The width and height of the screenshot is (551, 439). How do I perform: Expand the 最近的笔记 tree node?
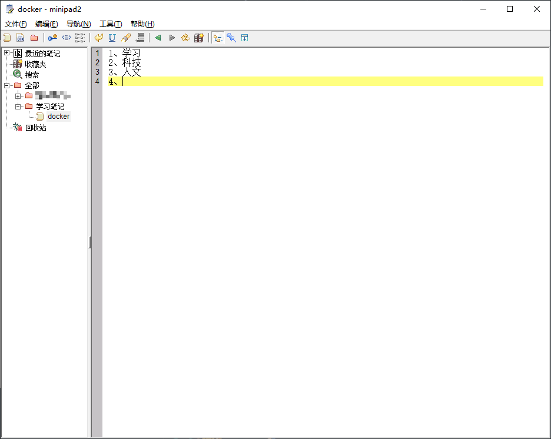(x=7, y=54)
